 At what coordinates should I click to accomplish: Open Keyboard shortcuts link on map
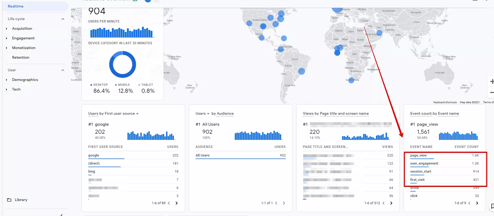pos(445,102)
